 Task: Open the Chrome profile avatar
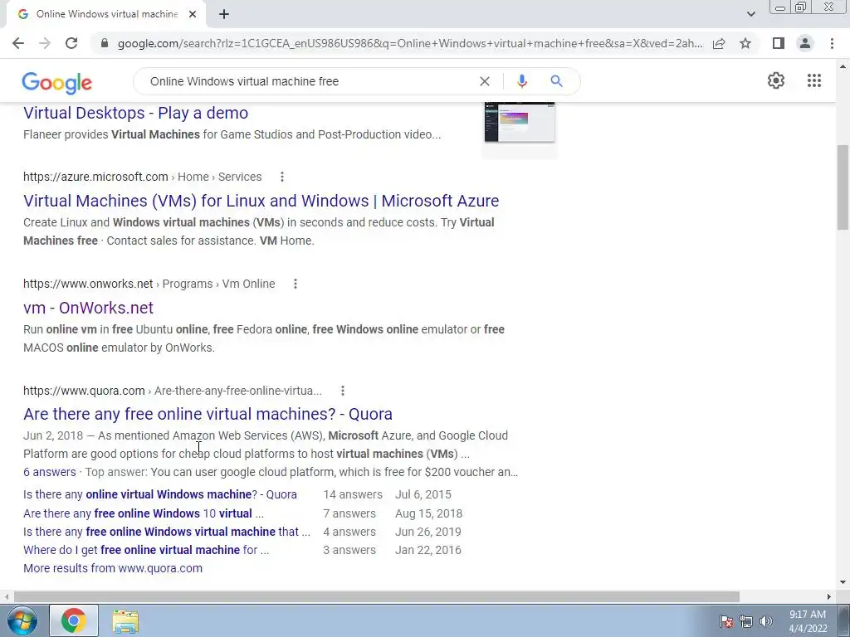point(805,43)
